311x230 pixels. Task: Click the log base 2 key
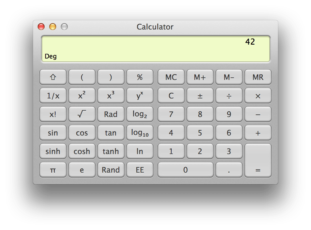tap(140, 114)
